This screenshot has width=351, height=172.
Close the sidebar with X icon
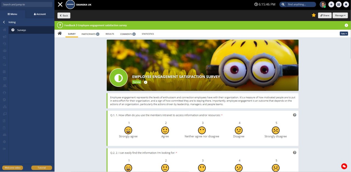coord(60,4)
